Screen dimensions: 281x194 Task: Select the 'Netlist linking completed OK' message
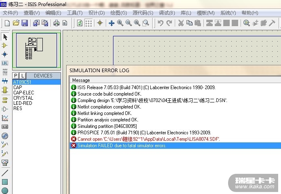click(x=175, y=113)
